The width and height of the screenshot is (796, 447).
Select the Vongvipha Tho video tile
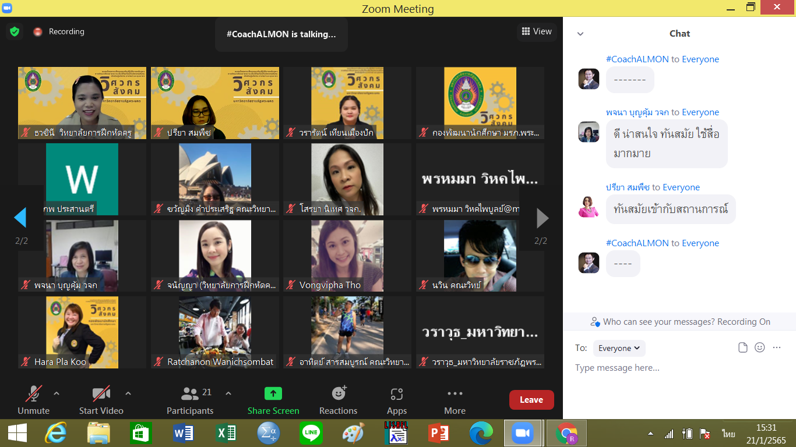347,256
